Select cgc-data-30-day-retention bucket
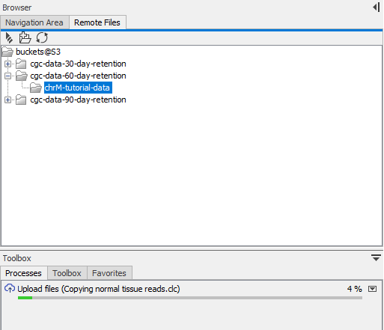 point(78,64)
